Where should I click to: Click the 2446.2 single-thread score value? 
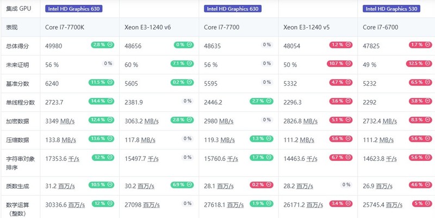tap(213, 102)
